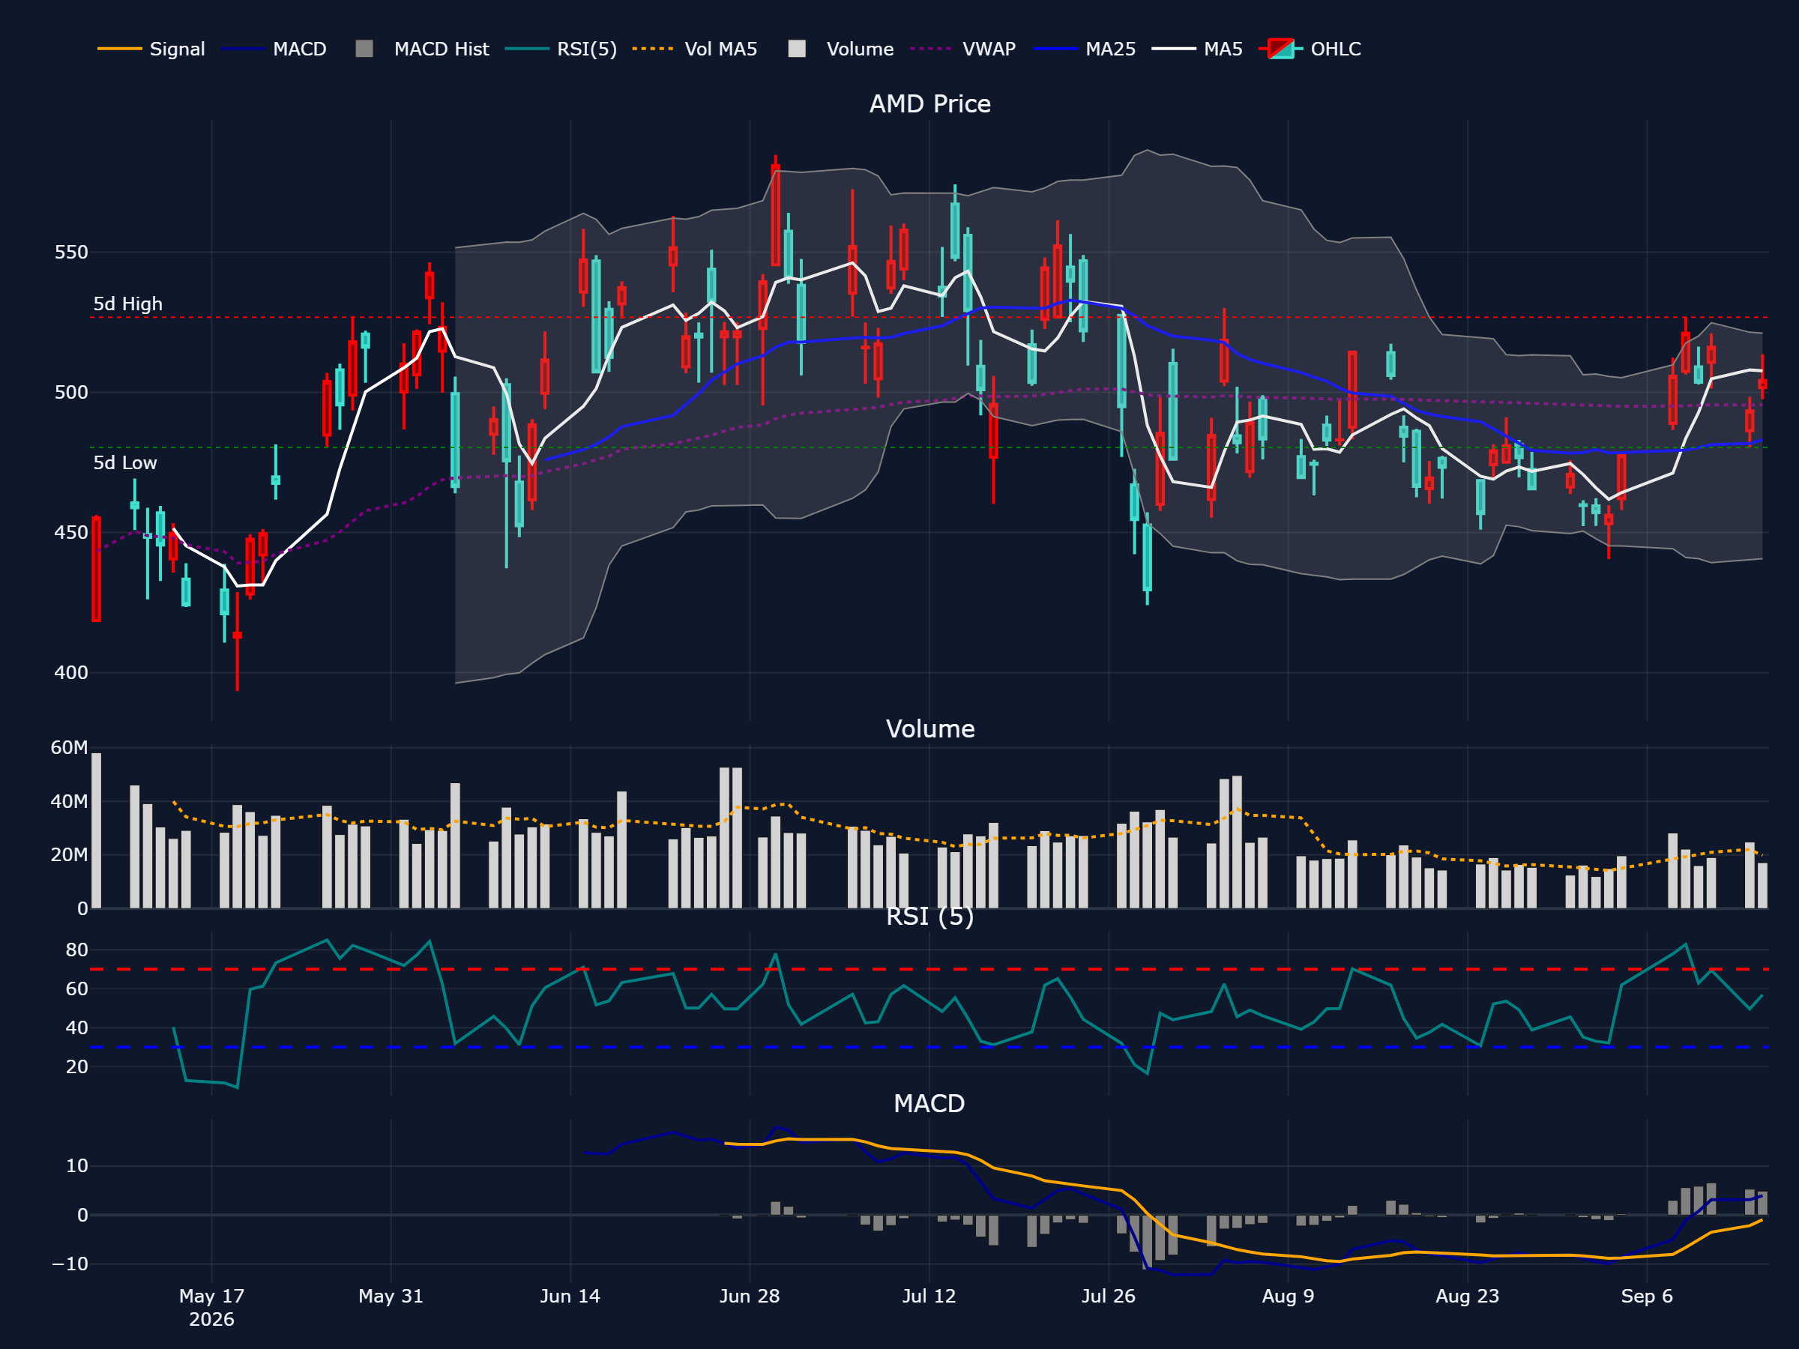This screenshot has width=1799, height=1349.
Task: Click the MACD subplot title
Action: click(x=929, y=1103)
